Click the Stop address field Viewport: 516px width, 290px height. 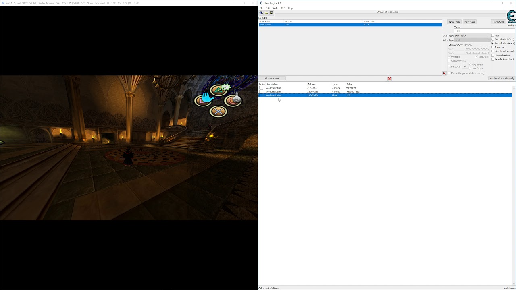(472, 53)
